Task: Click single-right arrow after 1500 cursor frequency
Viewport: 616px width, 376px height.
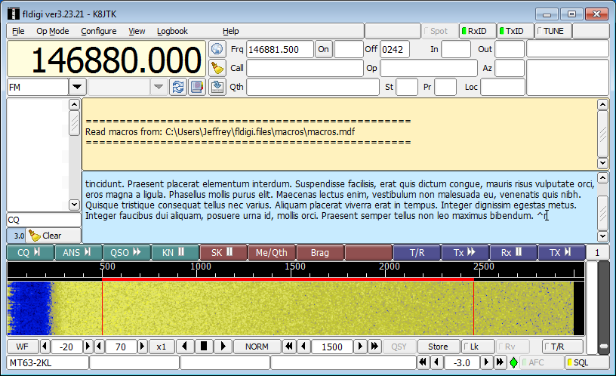Action: (x=360, y=347)
